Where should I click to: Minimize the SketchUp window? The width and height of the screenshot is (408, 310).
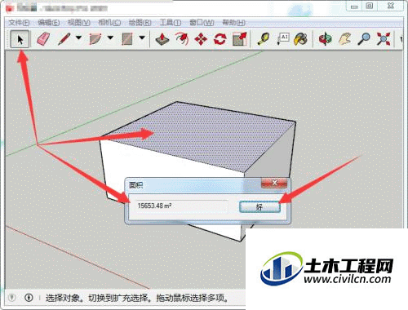tap(354, 6)
